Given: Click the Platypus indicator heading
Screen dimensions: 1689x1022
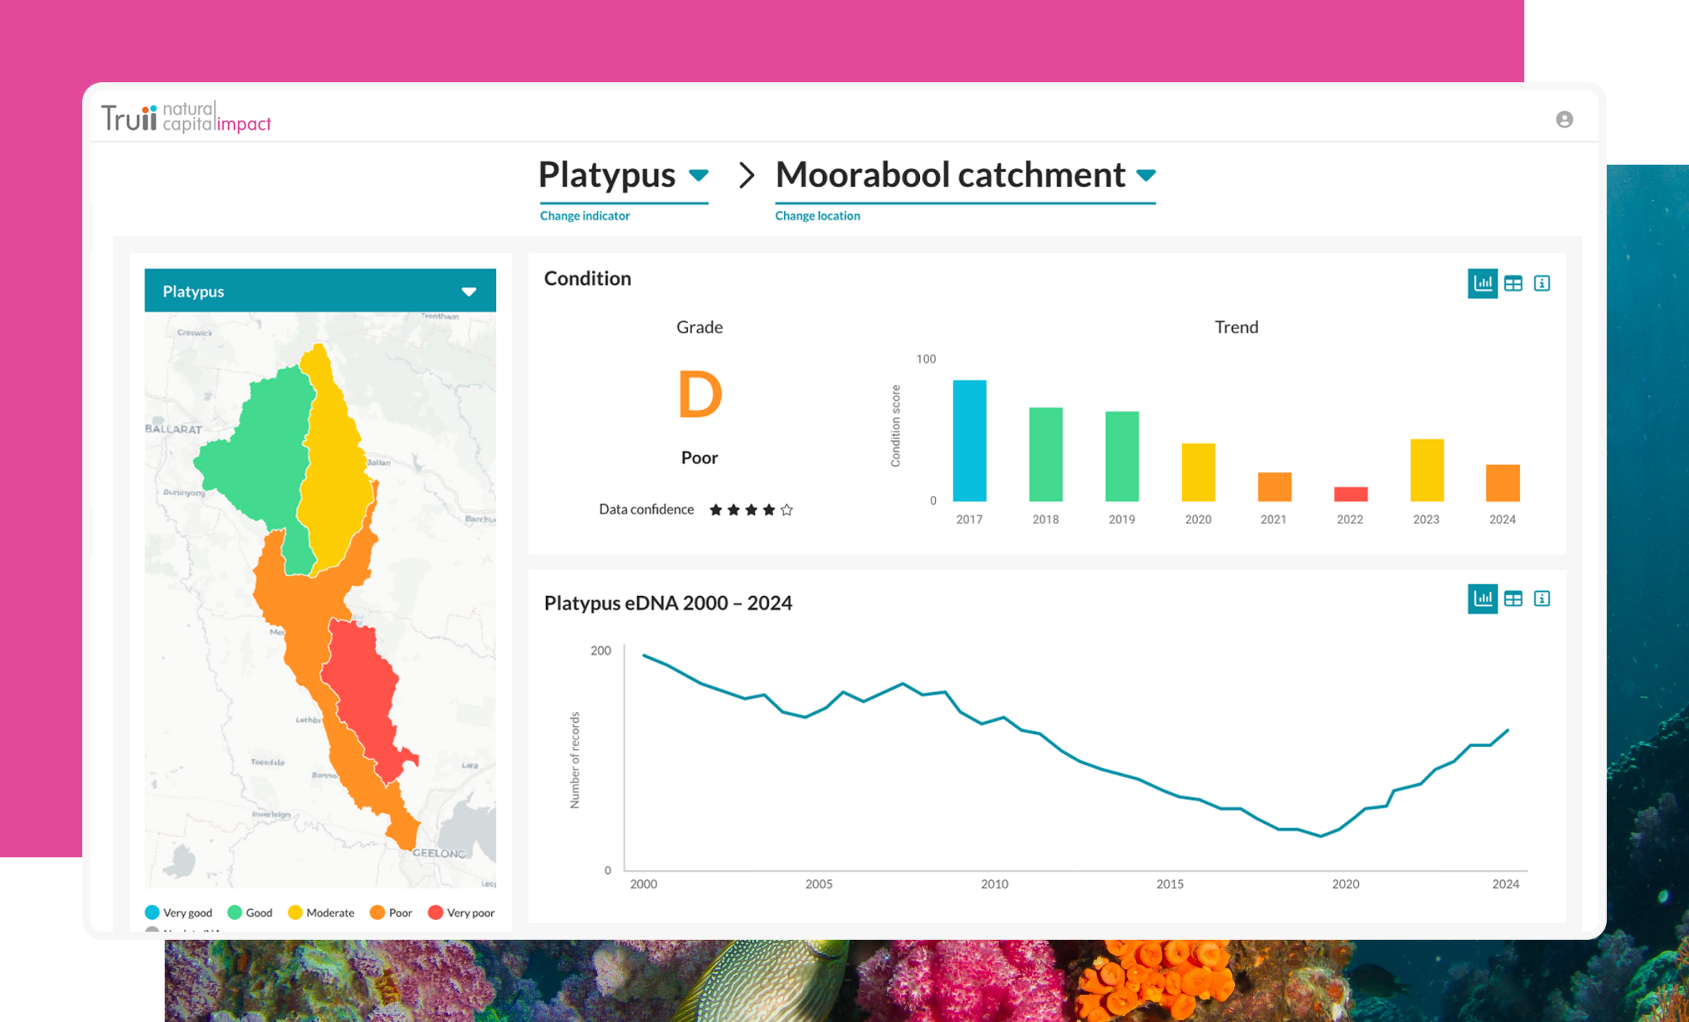Looking at the screenshot, I should tap(607, 175).
